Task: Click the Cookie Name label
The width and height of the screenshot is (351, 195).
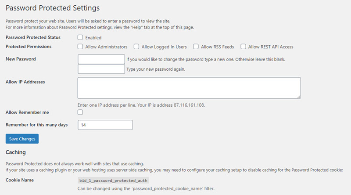Action: [x=20, y=180]
